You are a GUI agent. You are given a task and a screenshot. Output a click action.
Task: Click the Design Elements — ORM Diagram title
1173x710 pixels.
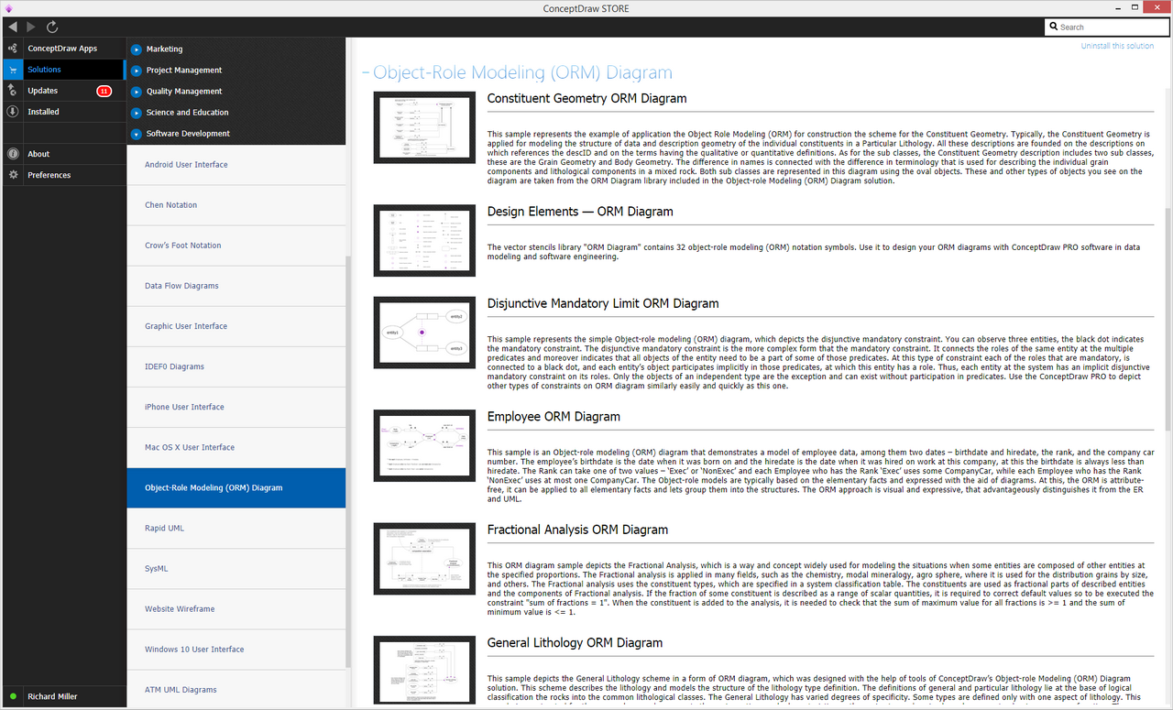point(580,212)
